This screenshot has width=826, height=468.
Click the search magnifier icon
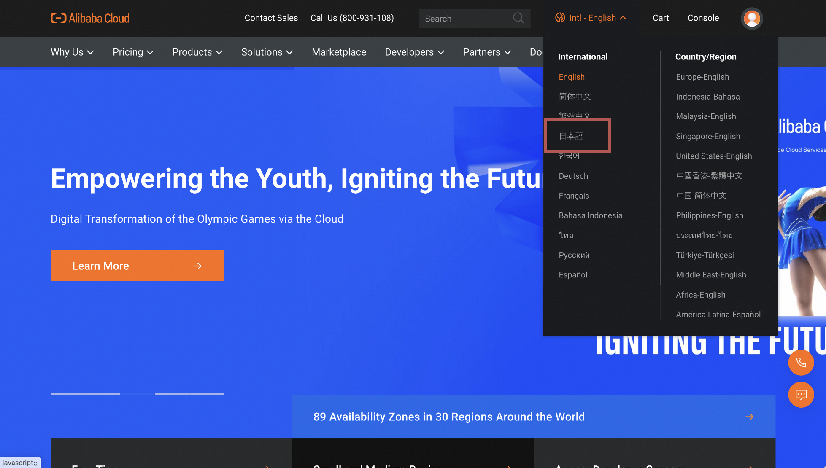click(518, 18)
